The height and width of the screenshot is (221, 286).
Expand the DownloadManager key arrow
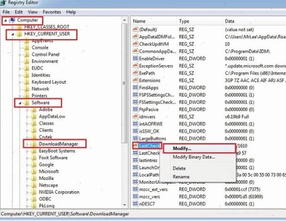click(x=27, y=144)
